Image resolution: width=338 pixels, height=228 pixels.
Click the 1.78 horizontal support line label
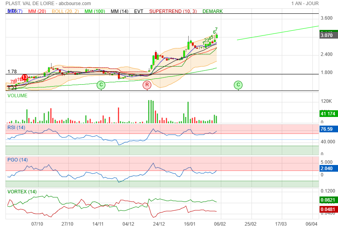pyautogui.click(x=12, y=72)
